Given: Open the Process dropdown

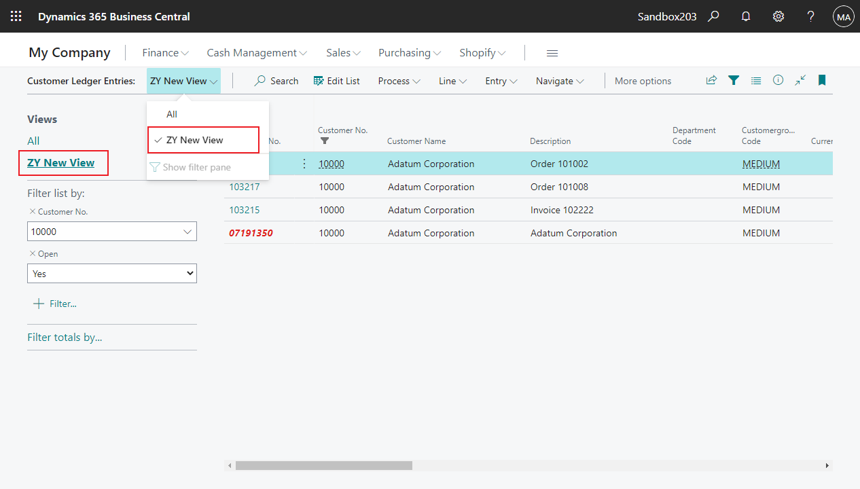Looking at the screenshot, I should (x=398, y=80).
